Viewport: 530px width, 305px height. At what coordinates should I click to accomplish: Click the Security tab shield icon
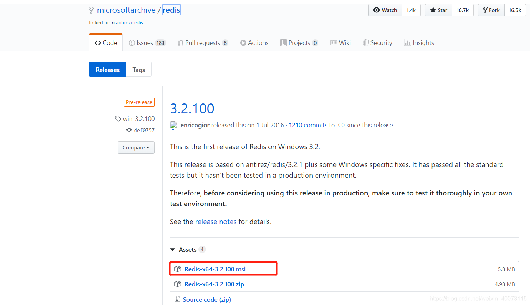pyautogui.click(x=365, y=43)
